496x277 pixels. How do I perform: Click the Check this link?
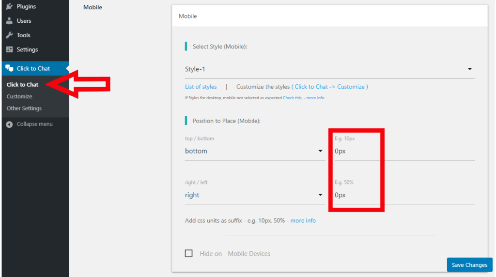[x=292, y=98]
